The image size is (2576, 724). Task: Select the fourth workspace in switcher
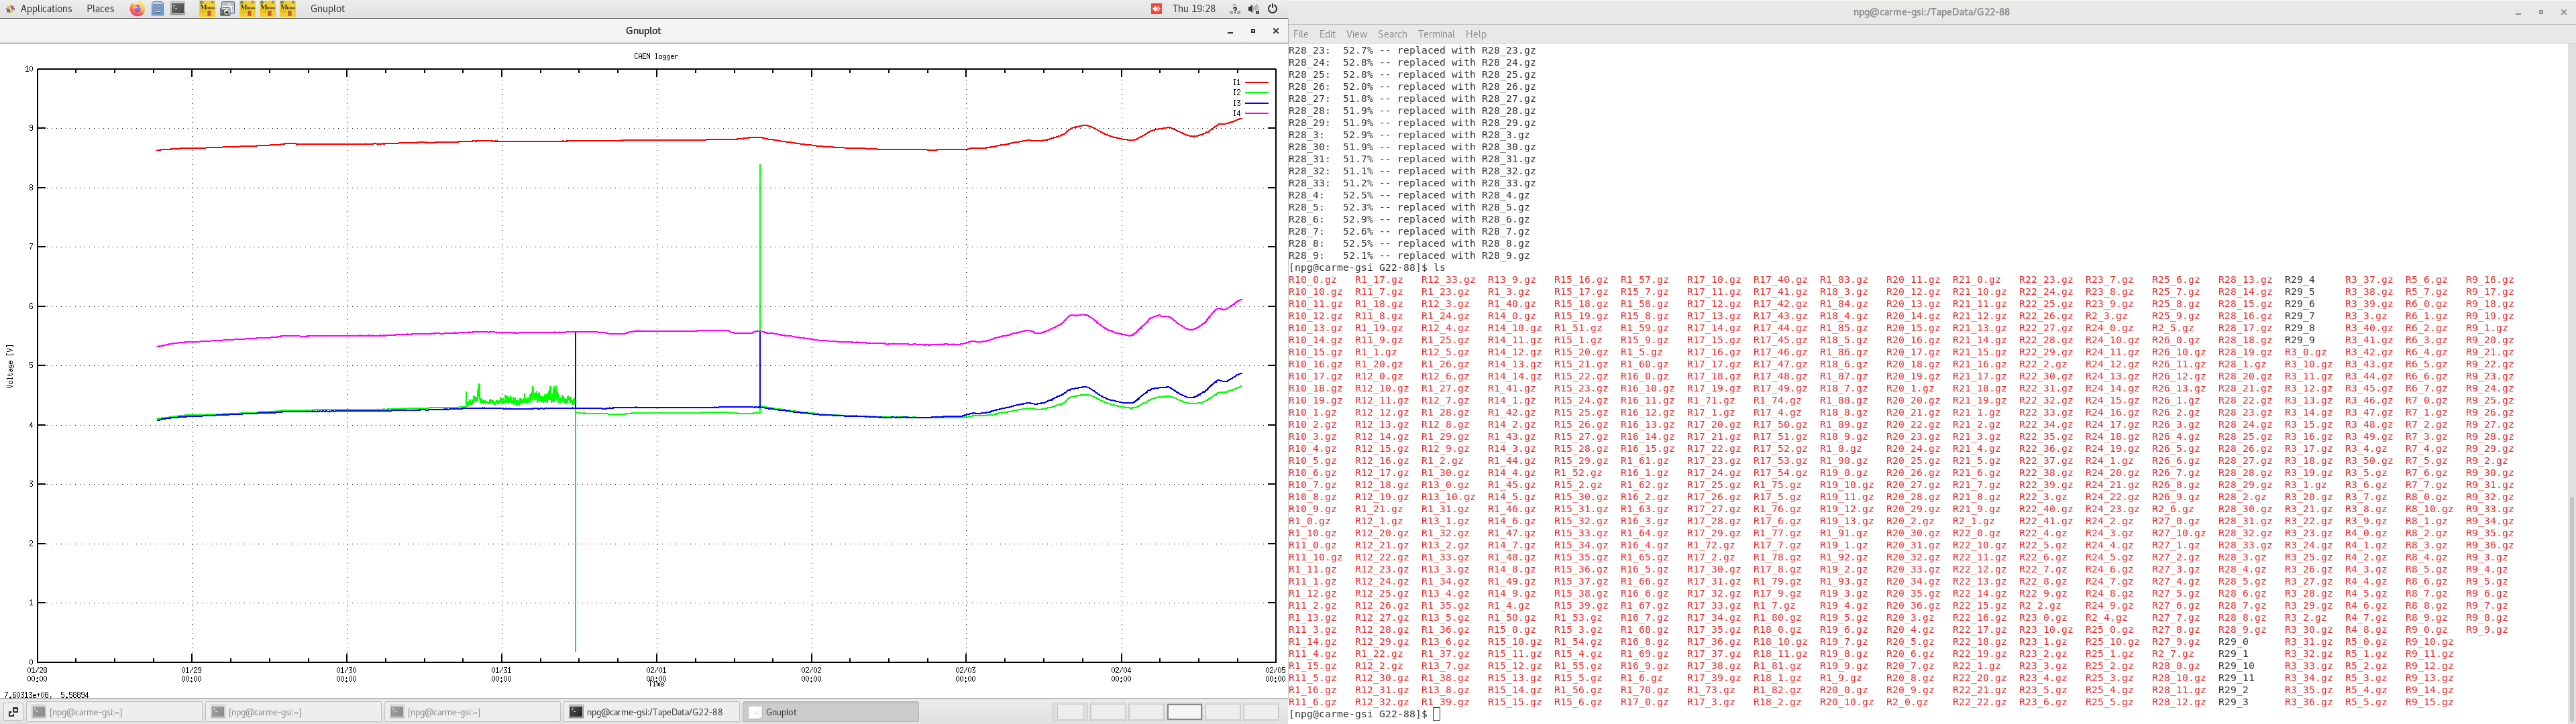[1183, 712]
